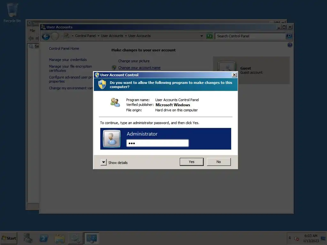Focus the Administrator password field

point(157,143)
